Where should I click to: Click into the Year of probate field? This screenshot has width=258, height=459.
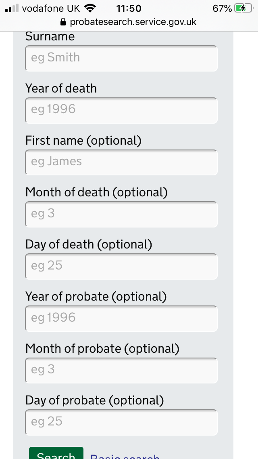[x=121, y=318]
